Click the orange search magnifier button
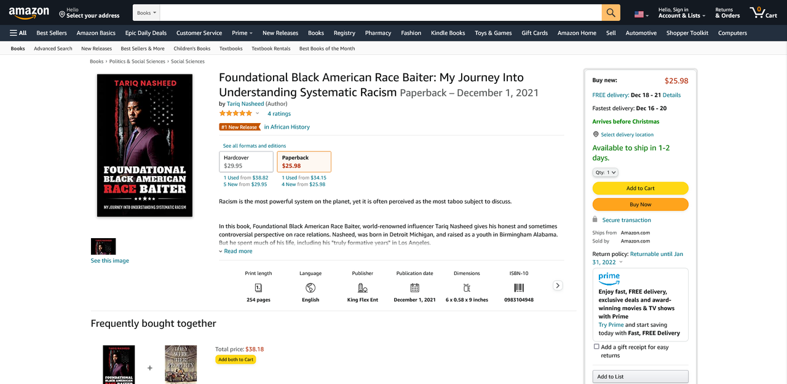This screenshot has height=384, width=787. [x=611, y=13]
